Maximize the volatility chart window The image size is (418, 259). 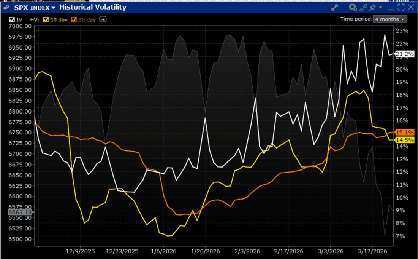(x=401, y=7)
